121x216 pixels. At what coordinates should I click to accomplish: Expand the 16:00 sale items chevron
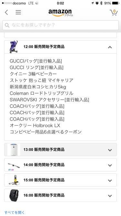coord(110,196)
